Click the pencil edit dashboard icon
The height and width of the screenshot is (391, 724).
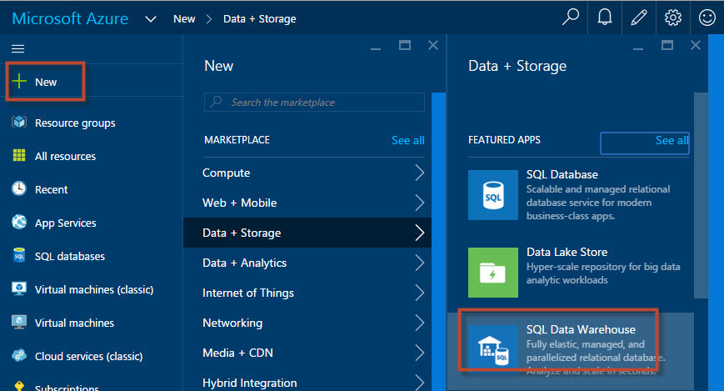pos(639,18)
